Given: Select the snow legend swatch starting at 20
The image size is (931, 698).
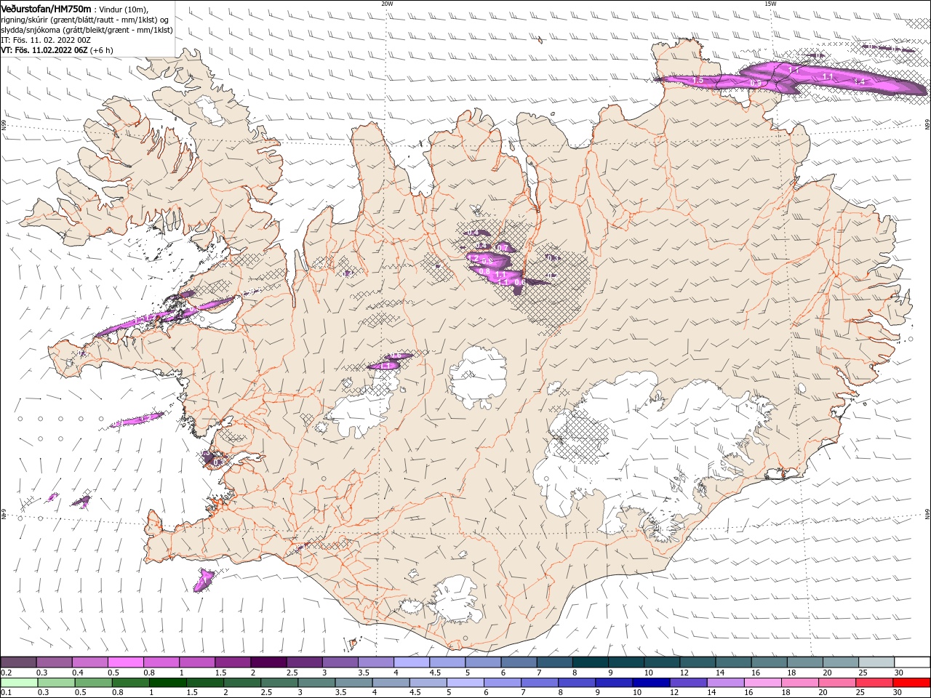Looking at the screenshot, I should click(x=841, y=662).
